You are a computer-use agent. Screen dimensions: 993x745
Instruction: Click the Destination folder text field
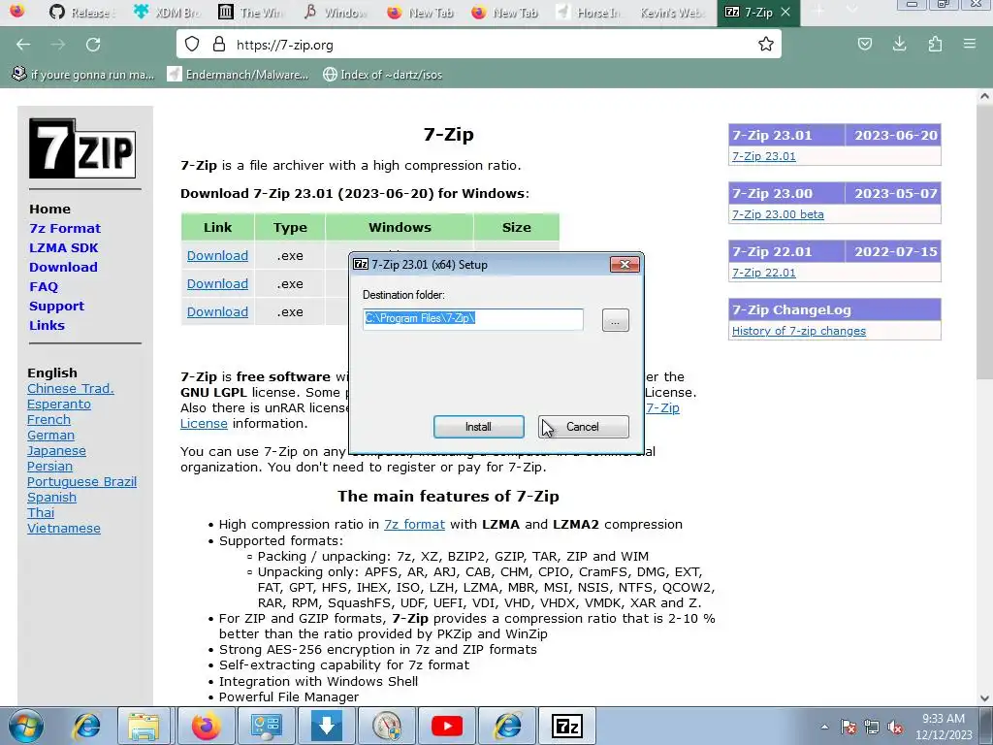click(x=473, y=318)
